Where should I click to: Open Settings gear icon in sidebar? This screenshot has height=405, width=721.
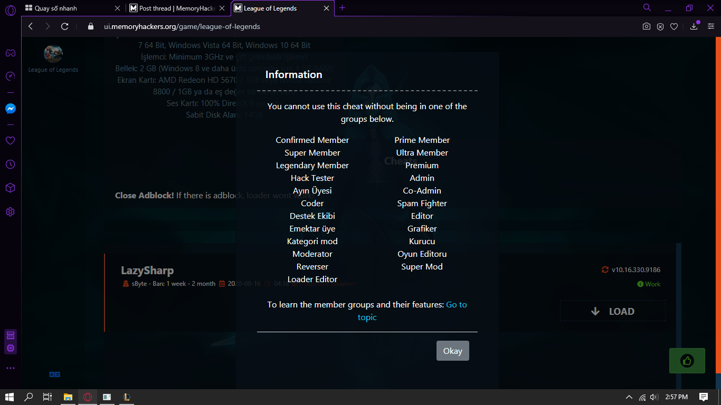point(10,212)
